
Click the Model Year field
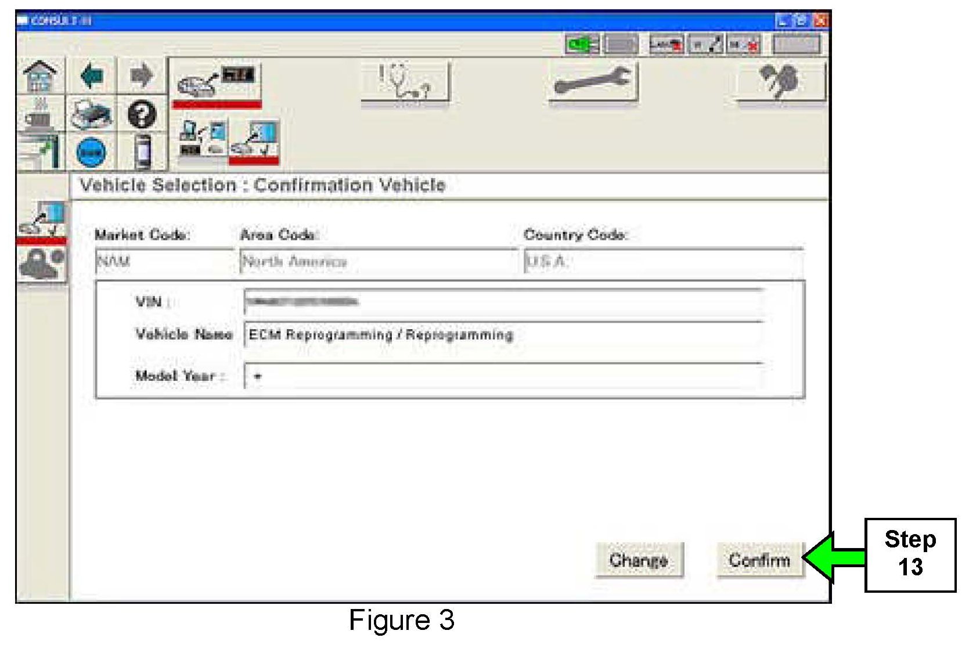pyautogui.click(x=502, y=376)
